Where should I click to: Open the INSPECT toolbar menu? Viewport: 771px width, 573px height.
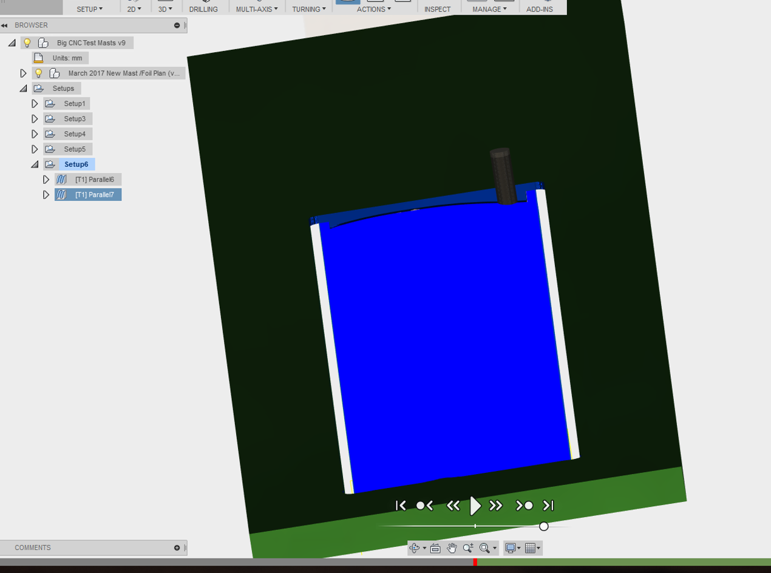point(437,9)
